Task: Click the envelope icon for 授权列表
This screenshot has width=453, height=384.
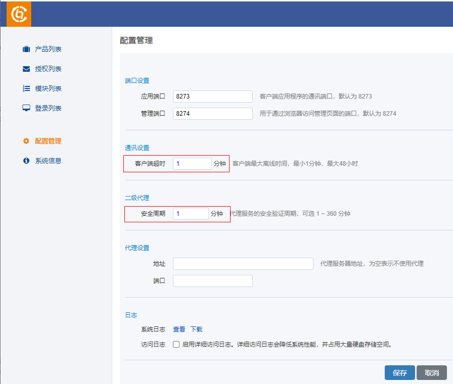Action: 26,69
